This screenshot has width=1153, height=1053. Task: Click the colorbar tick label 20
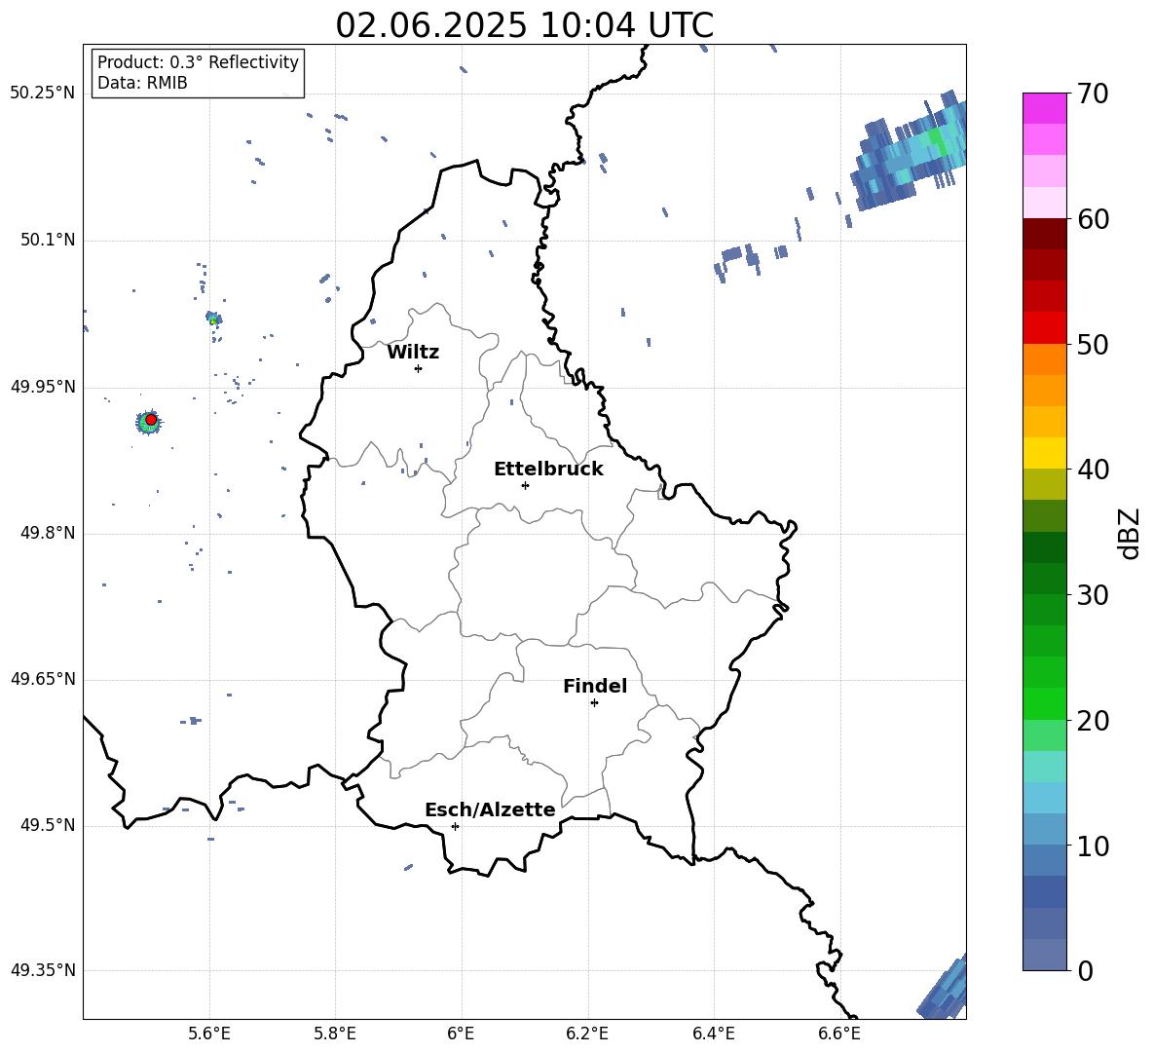point(1093,721)
